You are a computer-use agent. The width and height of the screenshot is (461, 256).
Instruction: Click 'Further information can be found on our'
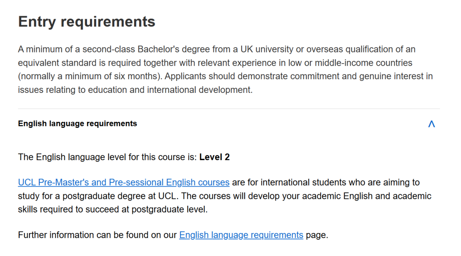[97, 235]
